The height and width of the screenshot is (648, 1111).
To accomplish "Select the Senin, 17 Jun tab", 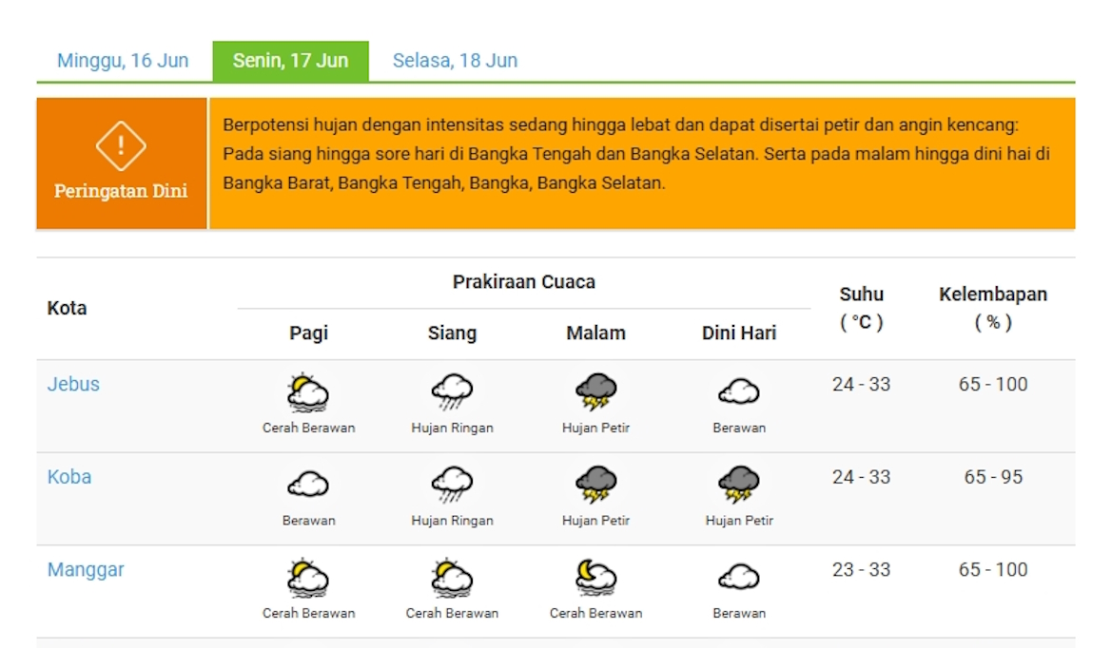I will (x=290, y=61).
